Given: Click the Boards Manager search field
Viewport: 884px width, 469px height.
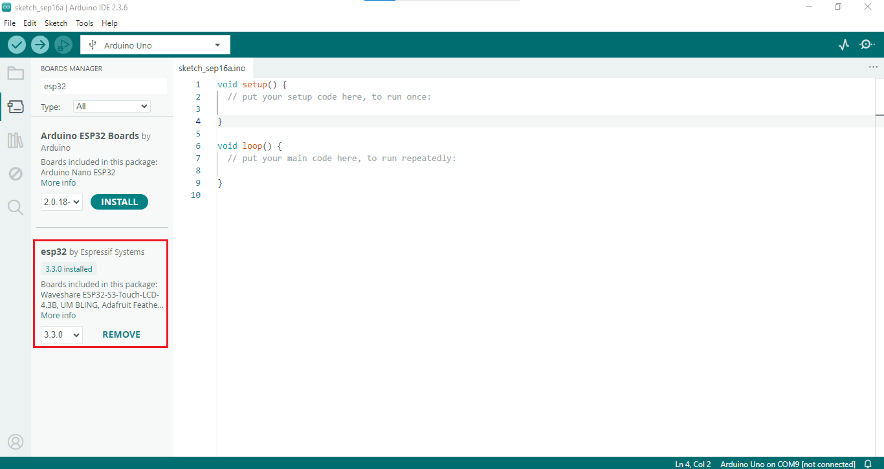Looking at the screenshot, I should (104, 86).
